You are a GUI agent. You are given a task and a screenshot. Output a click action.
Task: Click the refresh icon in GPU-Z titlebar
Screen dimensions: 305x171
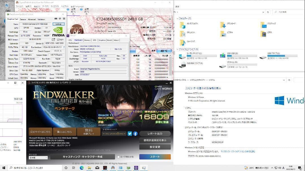pyautogui.click(x=60, y=18)
